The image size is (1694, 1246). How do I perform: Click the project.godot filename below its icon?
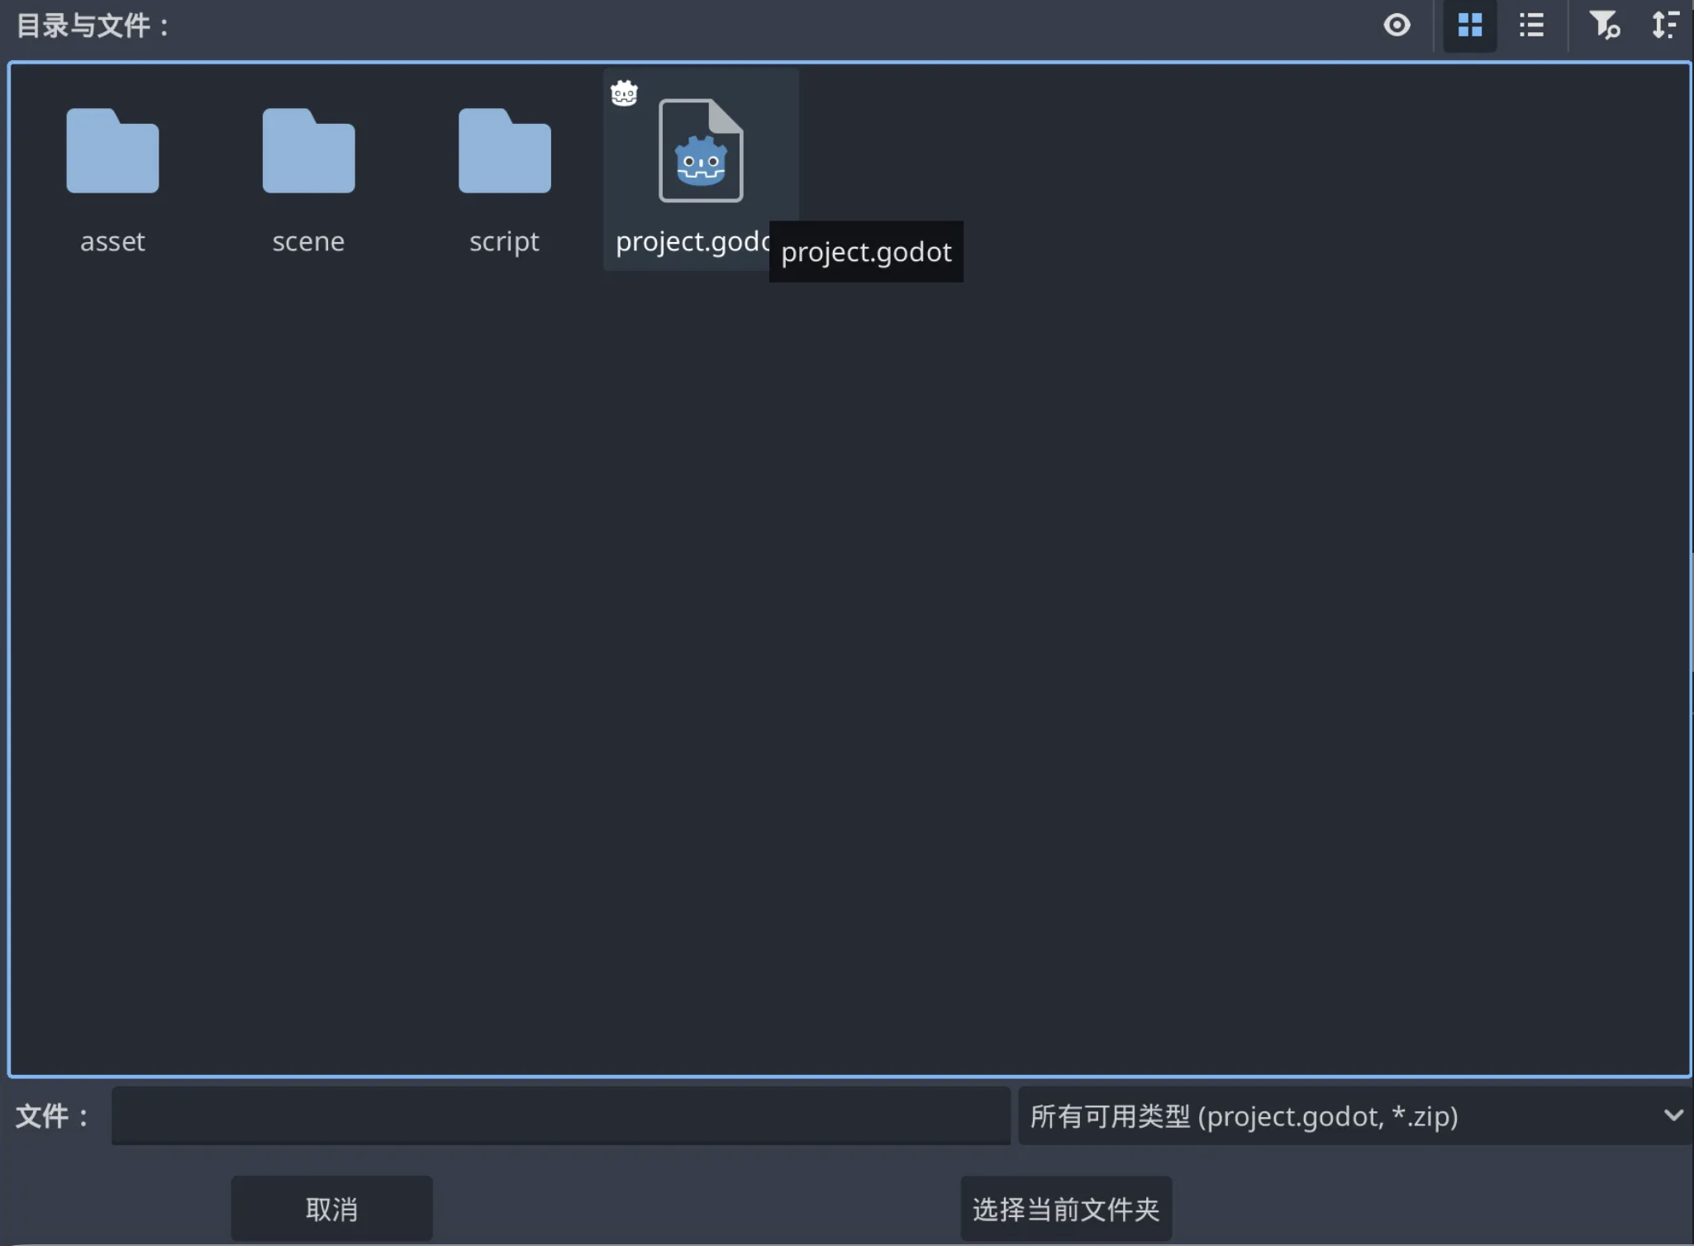(x=691, y=242)
